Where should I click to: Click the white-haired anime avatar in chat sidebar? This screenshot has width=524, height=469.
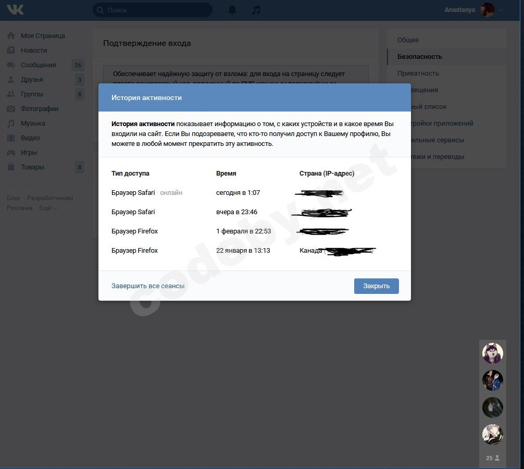(x=493, y=435)
